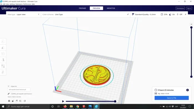Image resolution: width=194 pixels, height=109 pixels.
Task: Open Standard Quality profile dropdown
Action: tap(144, 14)
